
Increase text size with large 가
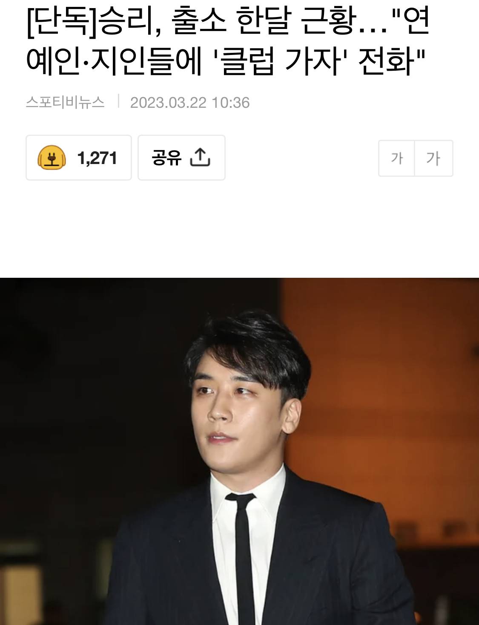coord(433,158)
